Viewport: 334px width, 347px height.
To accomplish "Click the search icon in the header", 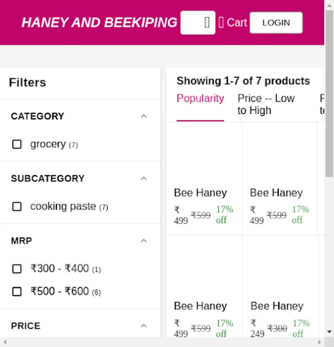I will point(207,23).
